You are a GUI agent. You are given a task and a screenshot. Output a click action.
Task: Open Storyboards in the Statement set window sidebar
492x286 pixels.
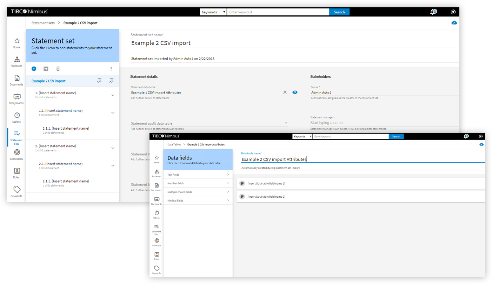[x=16, y=99]
